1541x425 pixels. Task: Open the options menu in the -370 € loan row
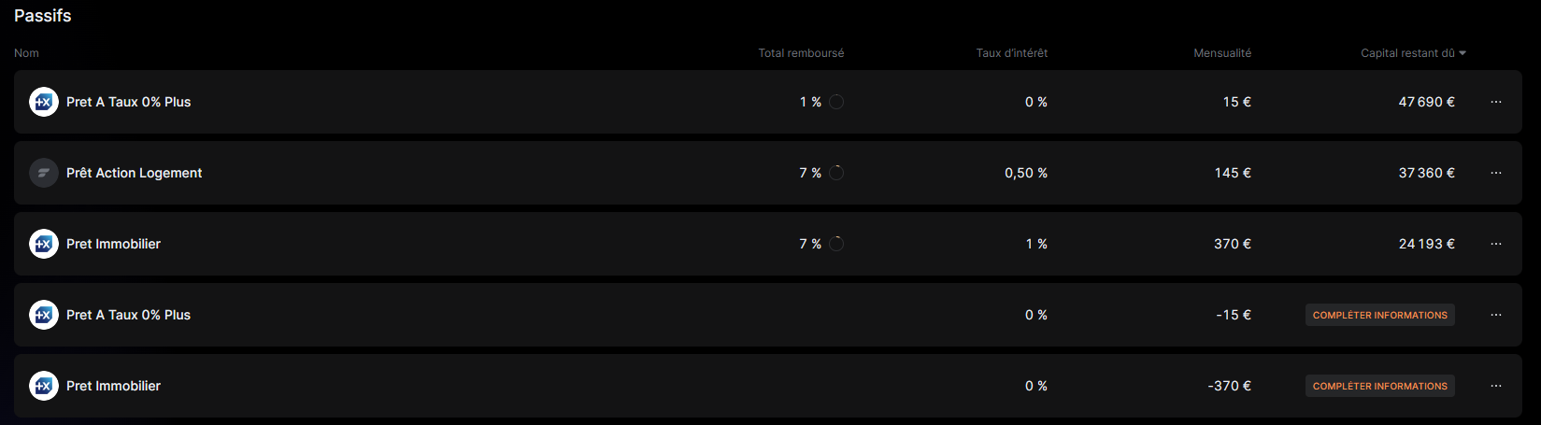tap(1496, 386)
